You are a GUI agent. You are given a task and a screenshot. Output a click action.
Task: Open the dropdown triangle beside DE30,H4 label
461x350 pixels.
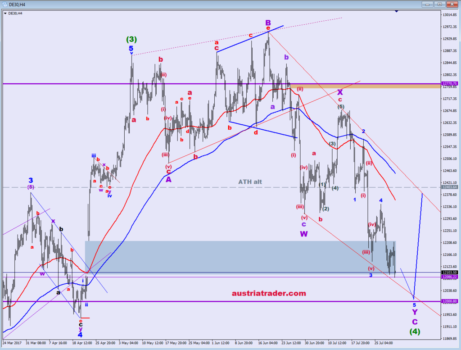click(5, 13)
